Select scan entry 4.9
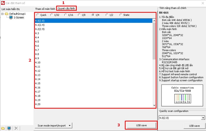The image size is (206, 131). 93,58
